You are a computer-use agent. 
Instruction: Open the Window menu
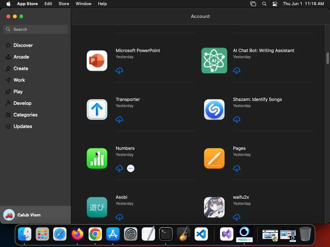point(83,4)
